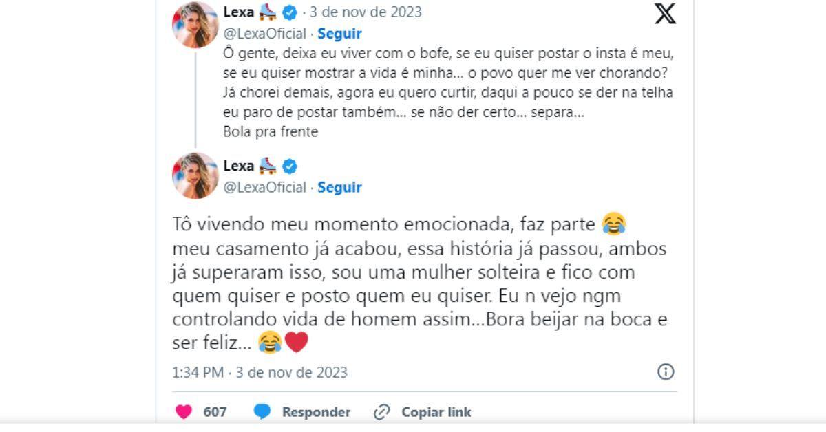Open the tweet info circle icon
This screenshot has height=432, width=826.
click(666, 372)
